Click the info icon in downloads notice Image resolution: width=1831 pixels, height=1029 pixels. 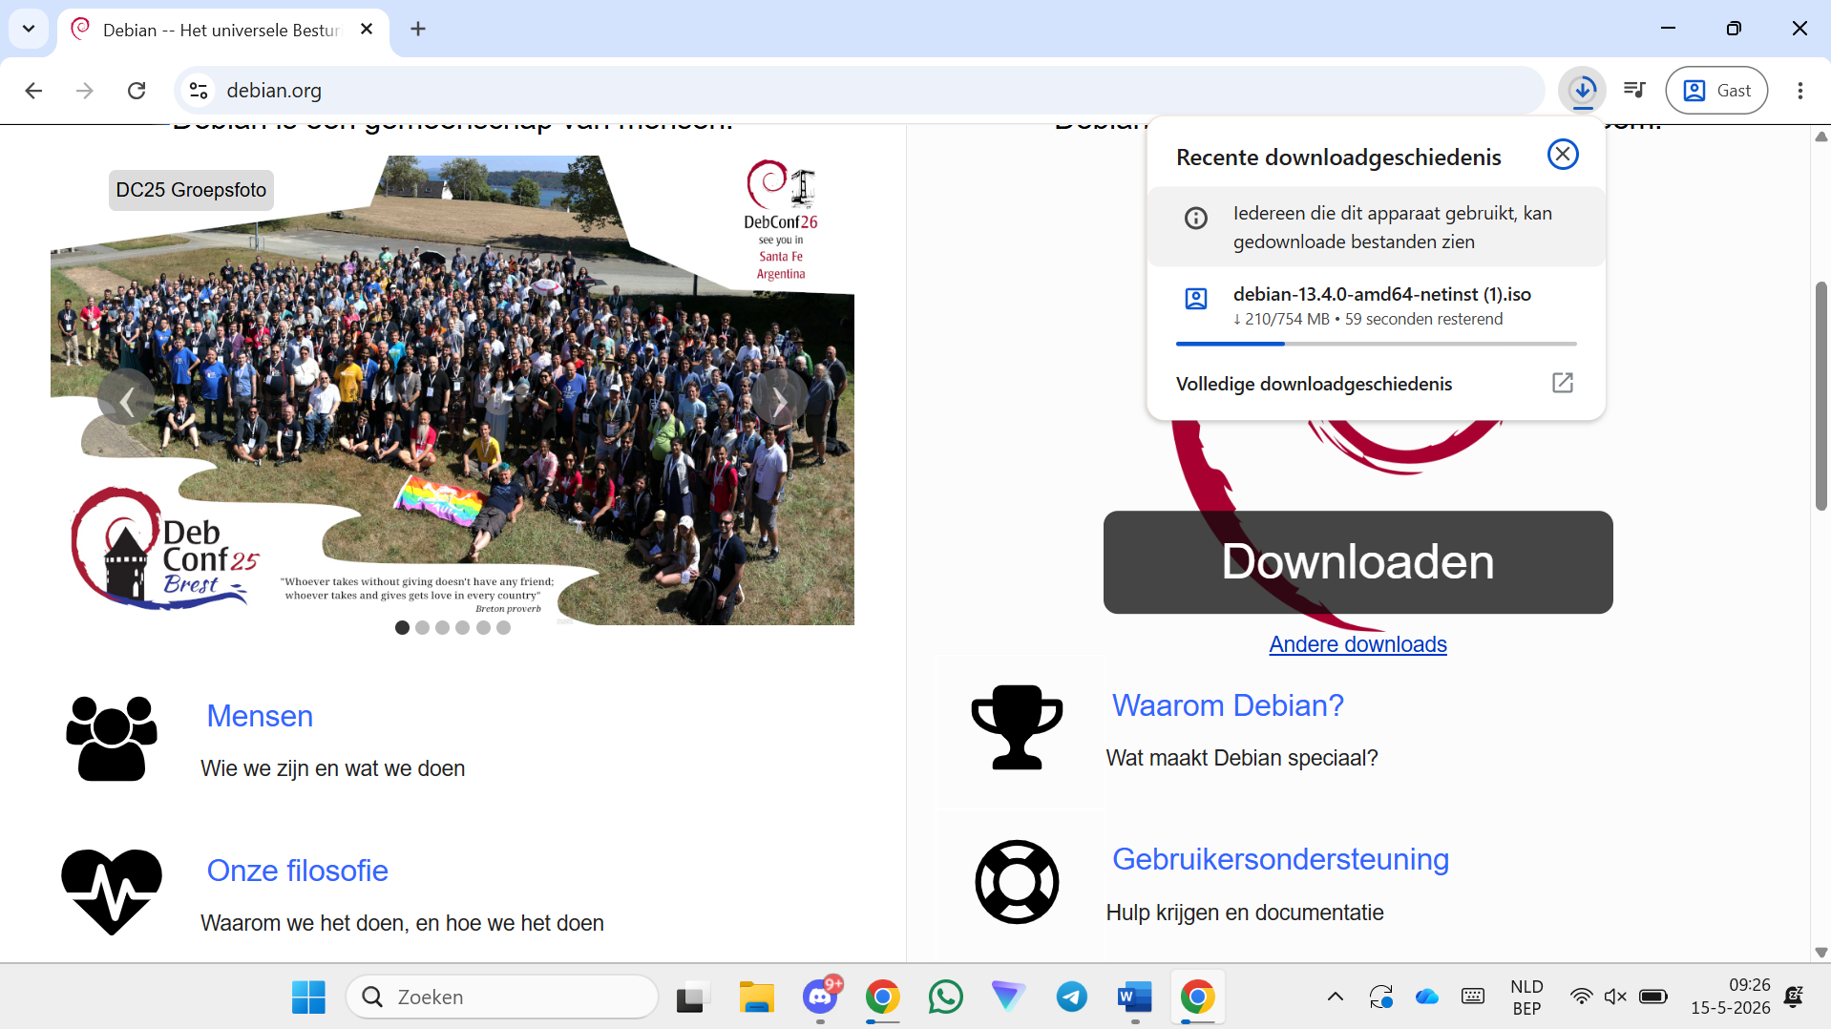pyautogui.click(x=1196, y=218)
